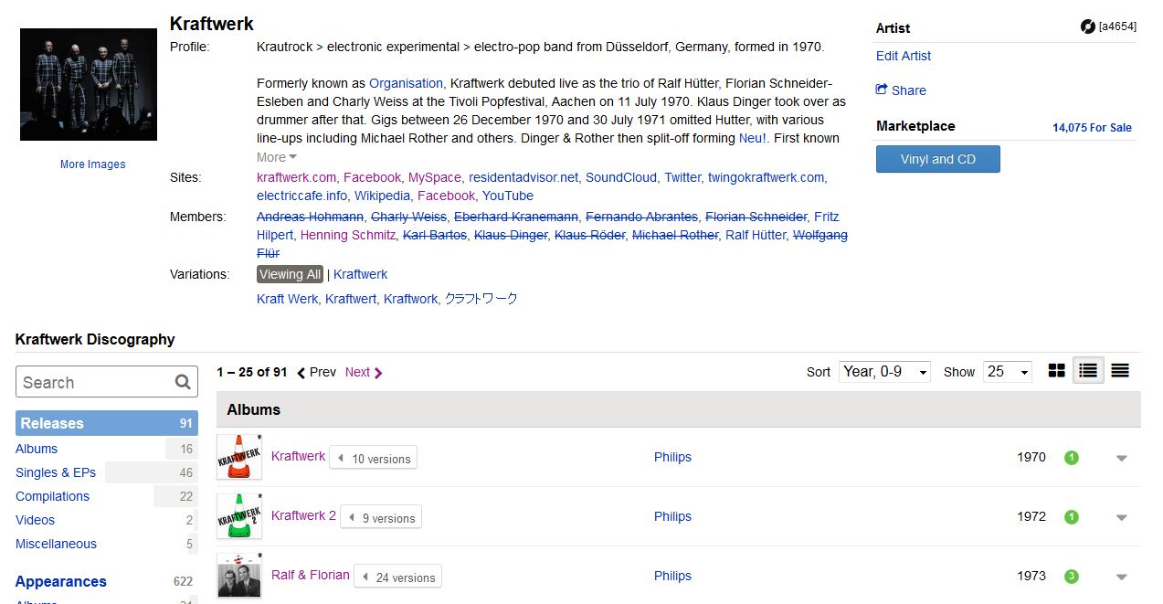Expand 24 versions of Ralf & Florian
The height and width of the screenshot is (604, 1163).
tap(397, 578)
